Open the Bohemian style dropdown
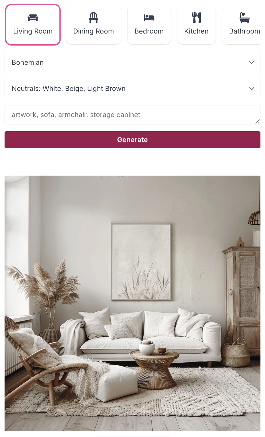Viewport: 265px width, 437px height. click(132, 63)
